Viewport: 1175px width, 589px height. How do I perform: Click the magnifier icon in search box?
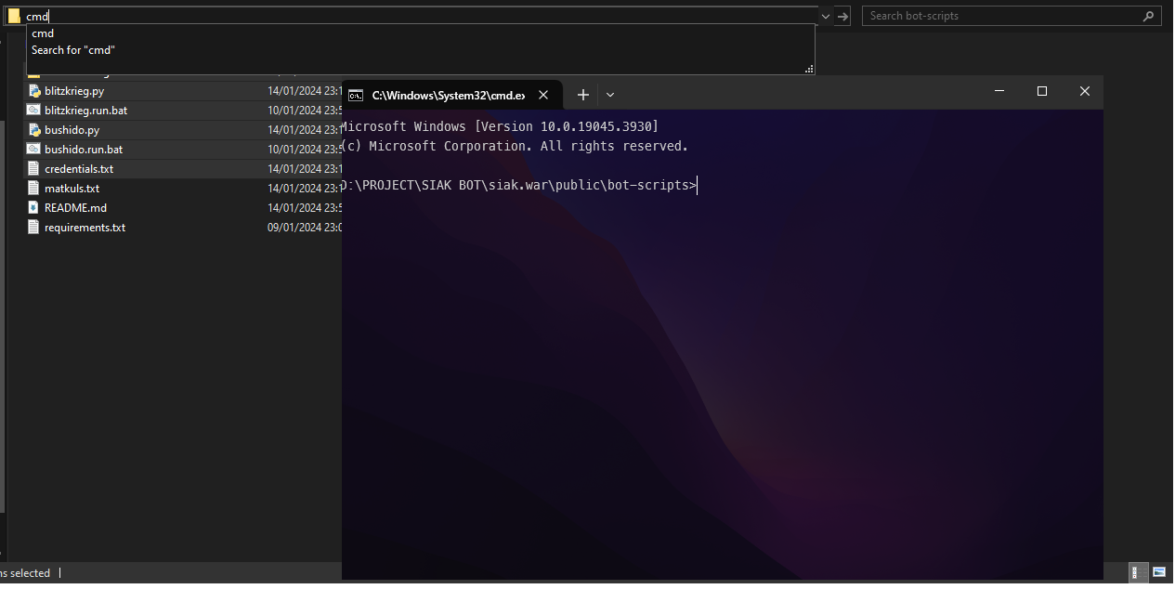pyautogui.click(x=1149, y=16)
